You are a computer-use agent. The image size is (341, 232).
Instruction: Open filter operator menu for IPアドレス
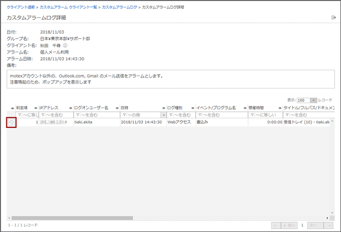(41, 115)
